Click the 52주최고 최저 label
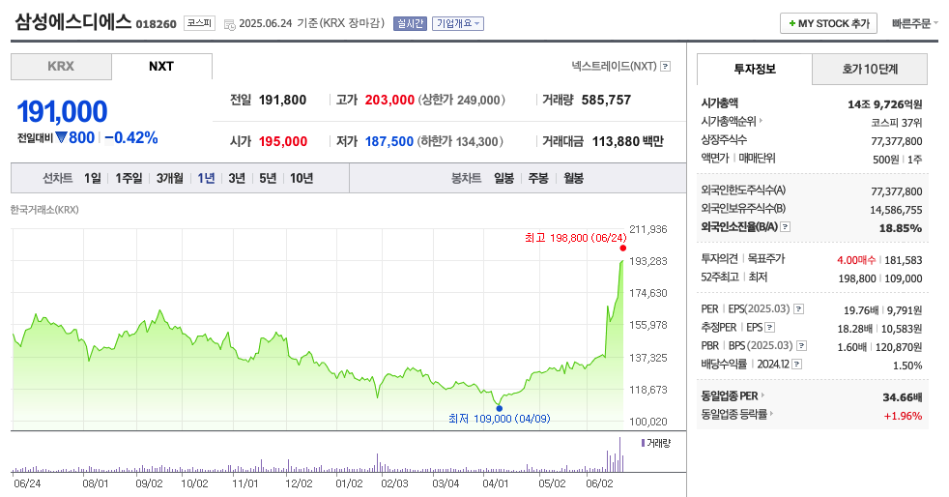949x497 pixels. tap(734, 277)
